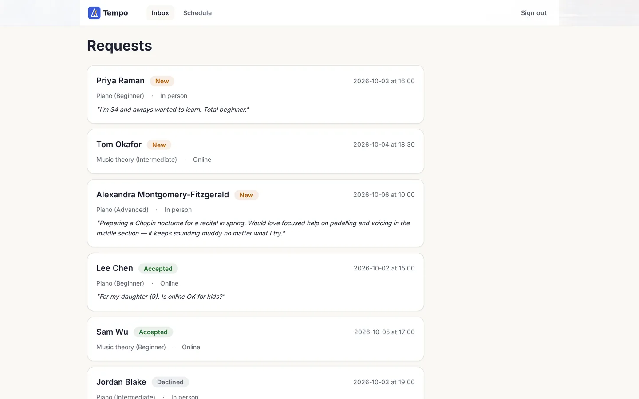Open Alexandra Montgomery-Fitzgerald's request
Viewport: 639px width, 399px height.
[x=256, y=213]
